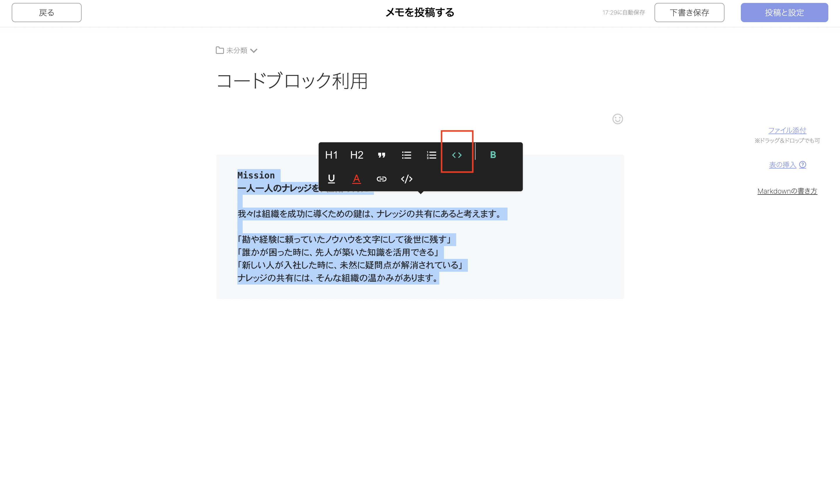
Task: Click the Mission line in code block
Action: (256, 175)
